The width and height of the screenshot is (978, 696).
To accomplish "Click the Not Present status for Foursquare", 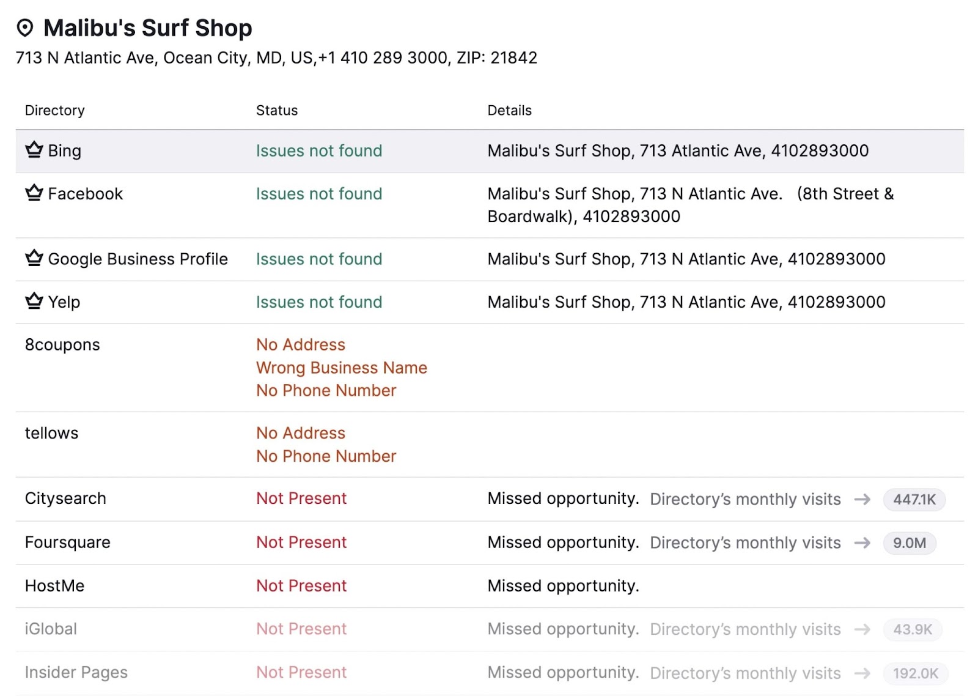I will coord(301,542).
